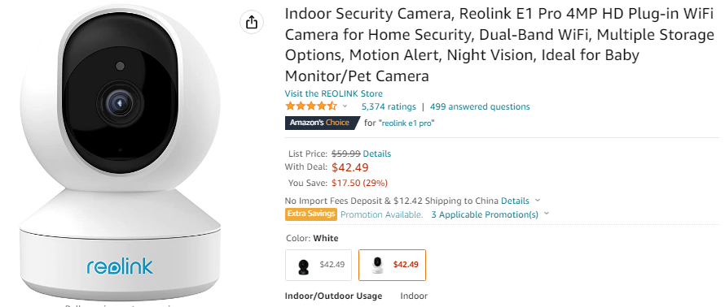Click the Amazon's Choice badge

tap(323, 123)
